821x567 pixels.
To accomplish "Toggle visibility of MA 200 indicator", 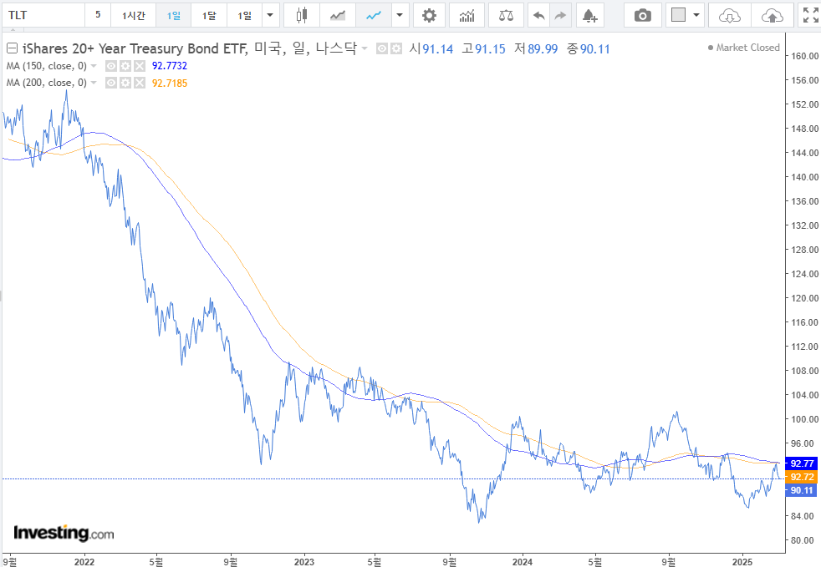I will 111,83.
